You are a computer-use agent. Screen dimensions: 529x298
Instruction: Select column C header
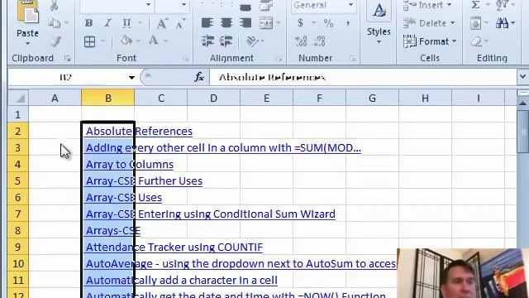click(x=161, y=99)
